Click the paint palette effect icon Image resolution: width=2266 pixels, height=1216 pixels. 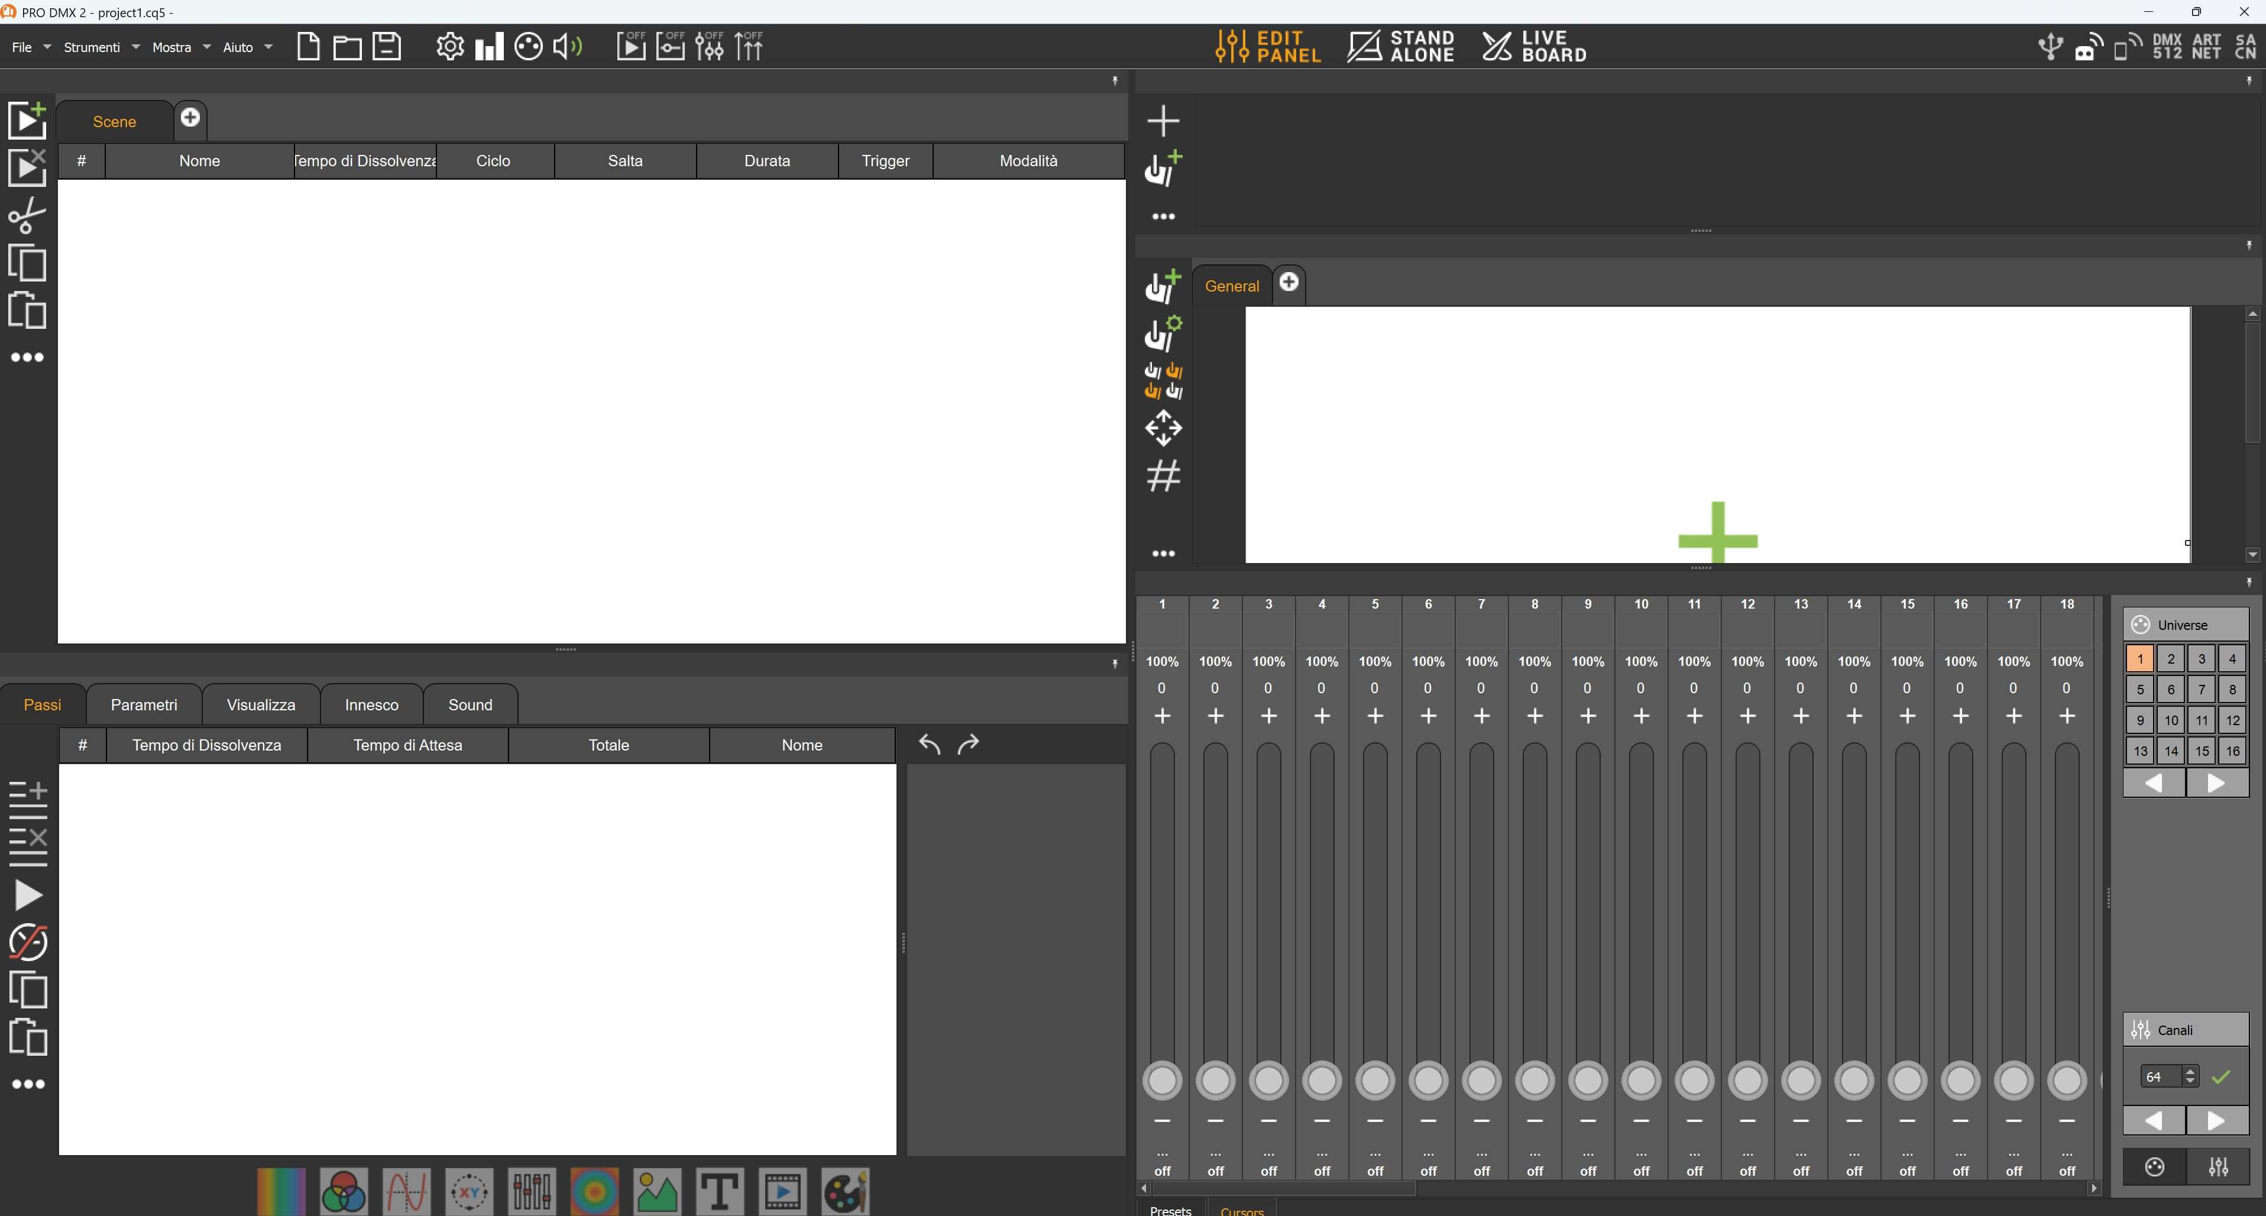pos(844,1192)
